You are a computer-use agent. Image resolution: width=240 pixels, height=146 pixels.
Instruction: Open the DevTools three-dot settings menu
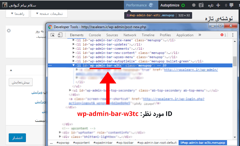pos(233,35)
